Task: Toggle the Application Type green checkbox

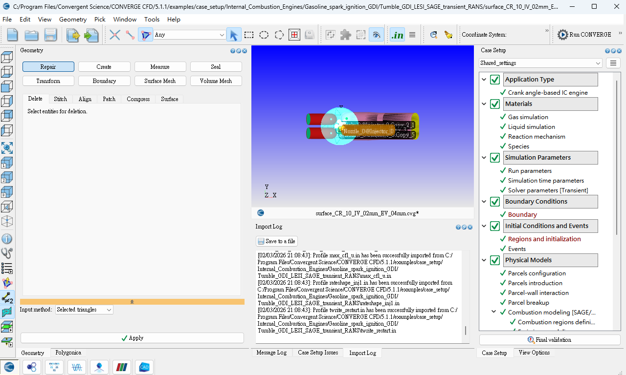Action: 495,80
